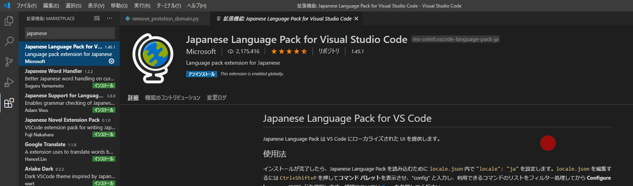
Task: Click the download count icon
Action: 231,51
